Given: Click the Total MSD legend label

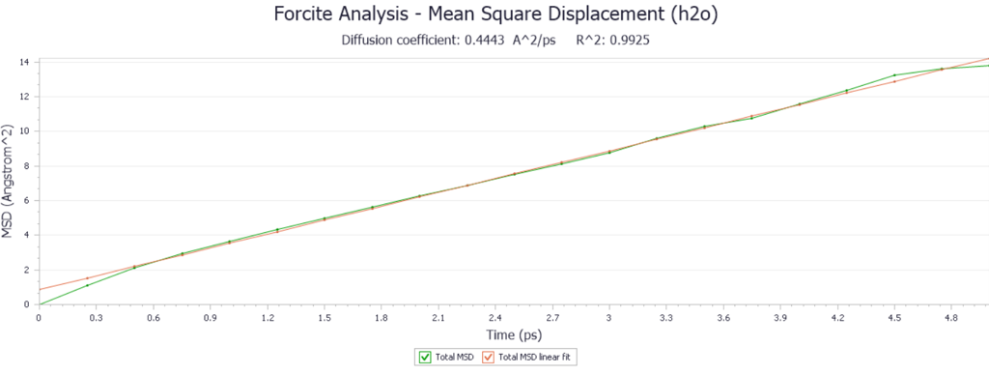Looking at the screenshot, I should [x=455, y=358].
